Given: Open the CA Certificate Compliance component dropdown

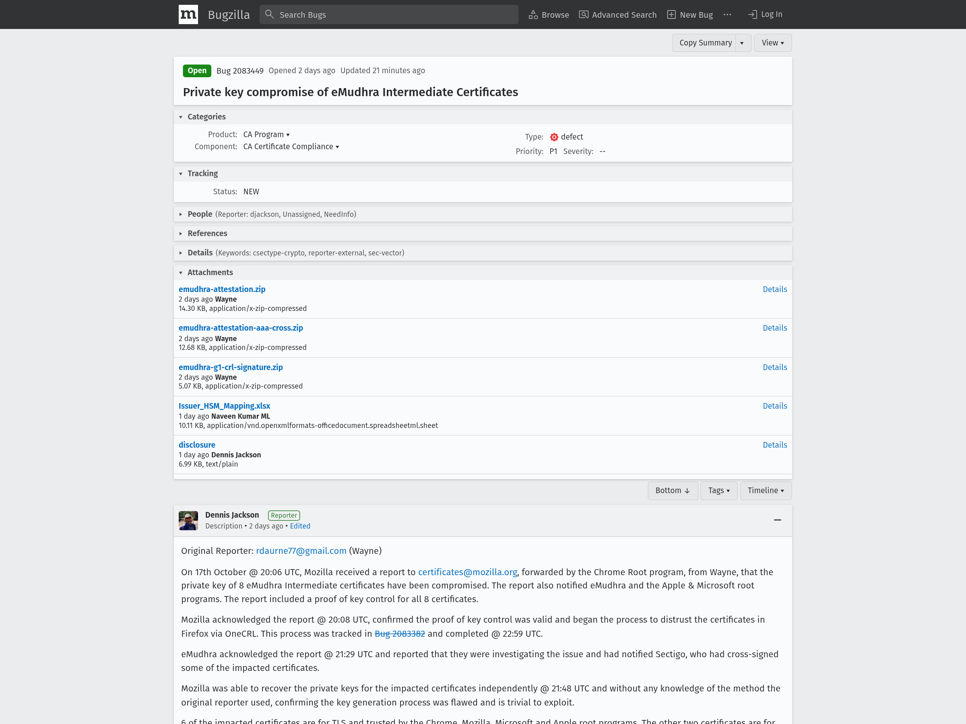Looking at the screenshot, I should [291, 147].
